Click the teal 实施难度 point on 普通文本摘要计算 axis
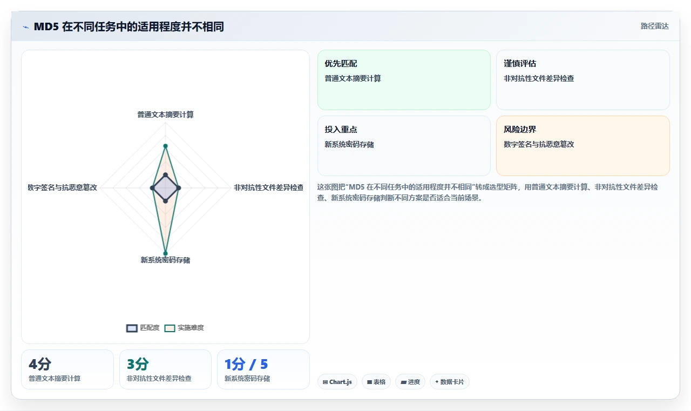The height and width of the screenshot is (411, 691). [165, 146]
